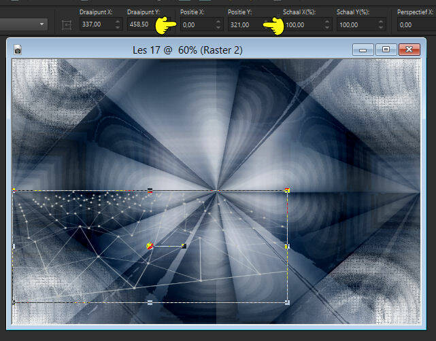
Task: Click the top-right corner handle of the selection box
Action: [287, 190]
